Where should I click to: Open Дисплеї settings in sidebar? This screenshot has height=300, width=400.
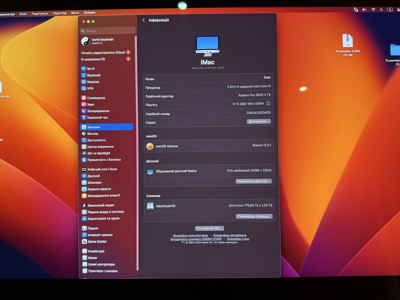[91, 176]
